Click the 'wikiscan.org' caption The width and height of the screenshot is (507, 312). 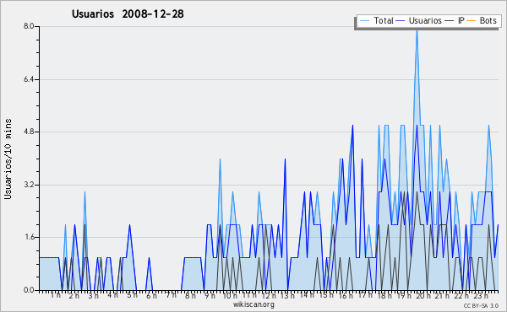253,304
